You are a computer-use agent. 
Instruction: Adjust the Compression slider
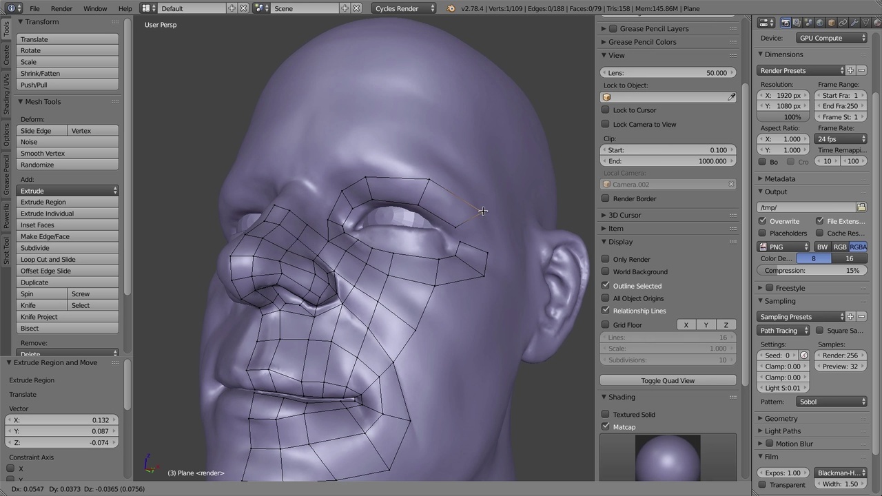click(812, 270)
